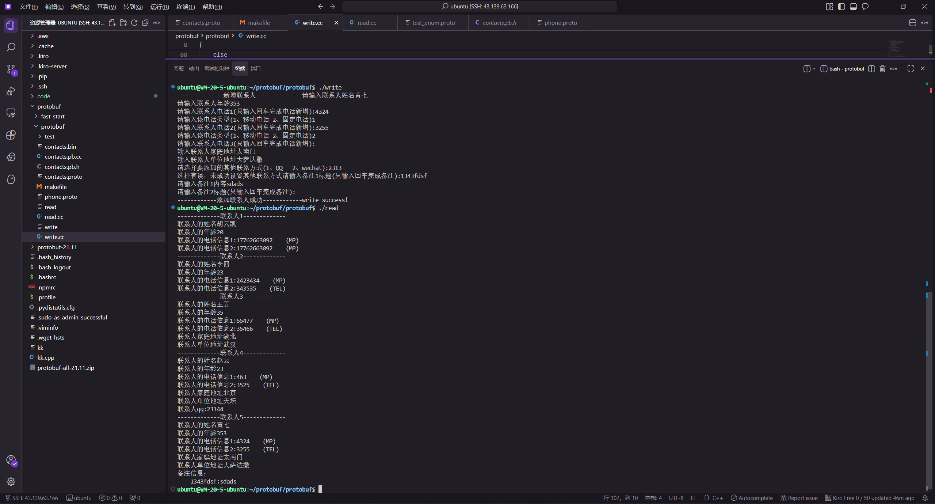Switch to the read.cc editor tab
This screenshot has height=504, width=935.
pos(367,23)
